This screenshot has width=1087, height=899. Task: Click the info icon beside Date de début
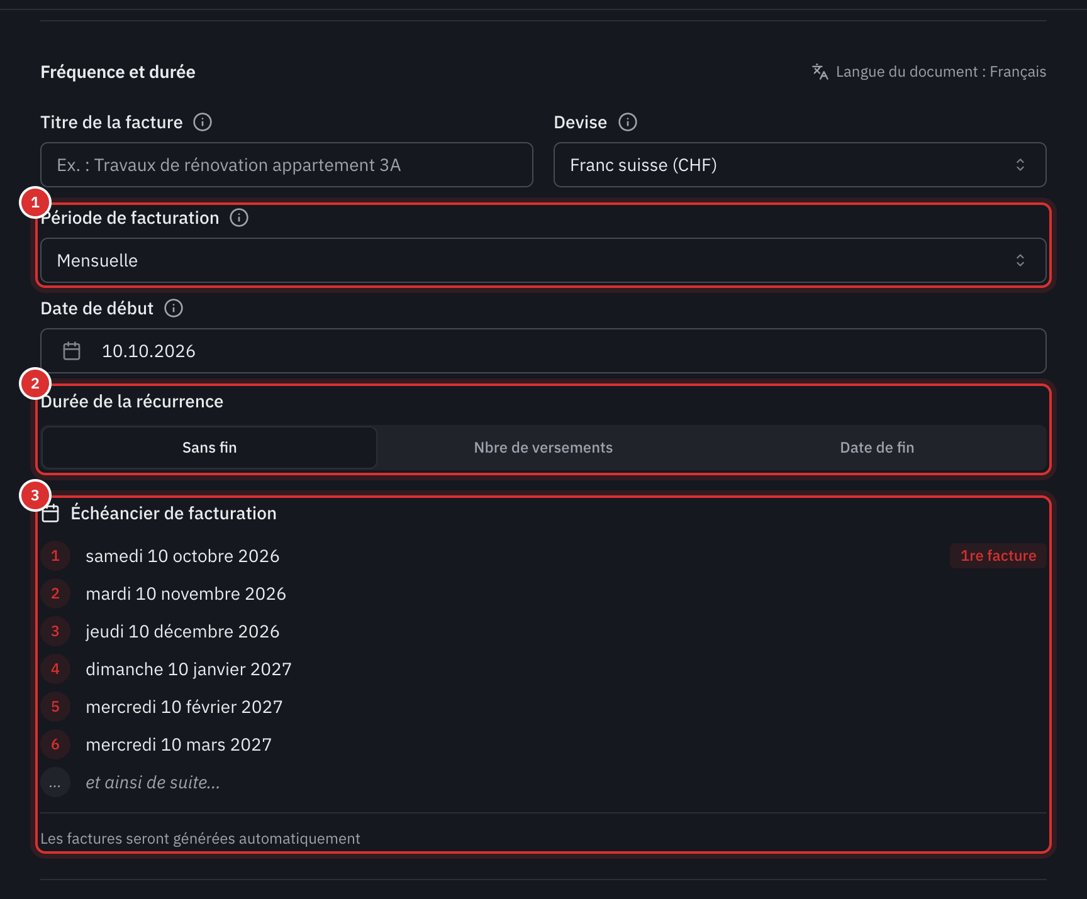pos(174,308)
